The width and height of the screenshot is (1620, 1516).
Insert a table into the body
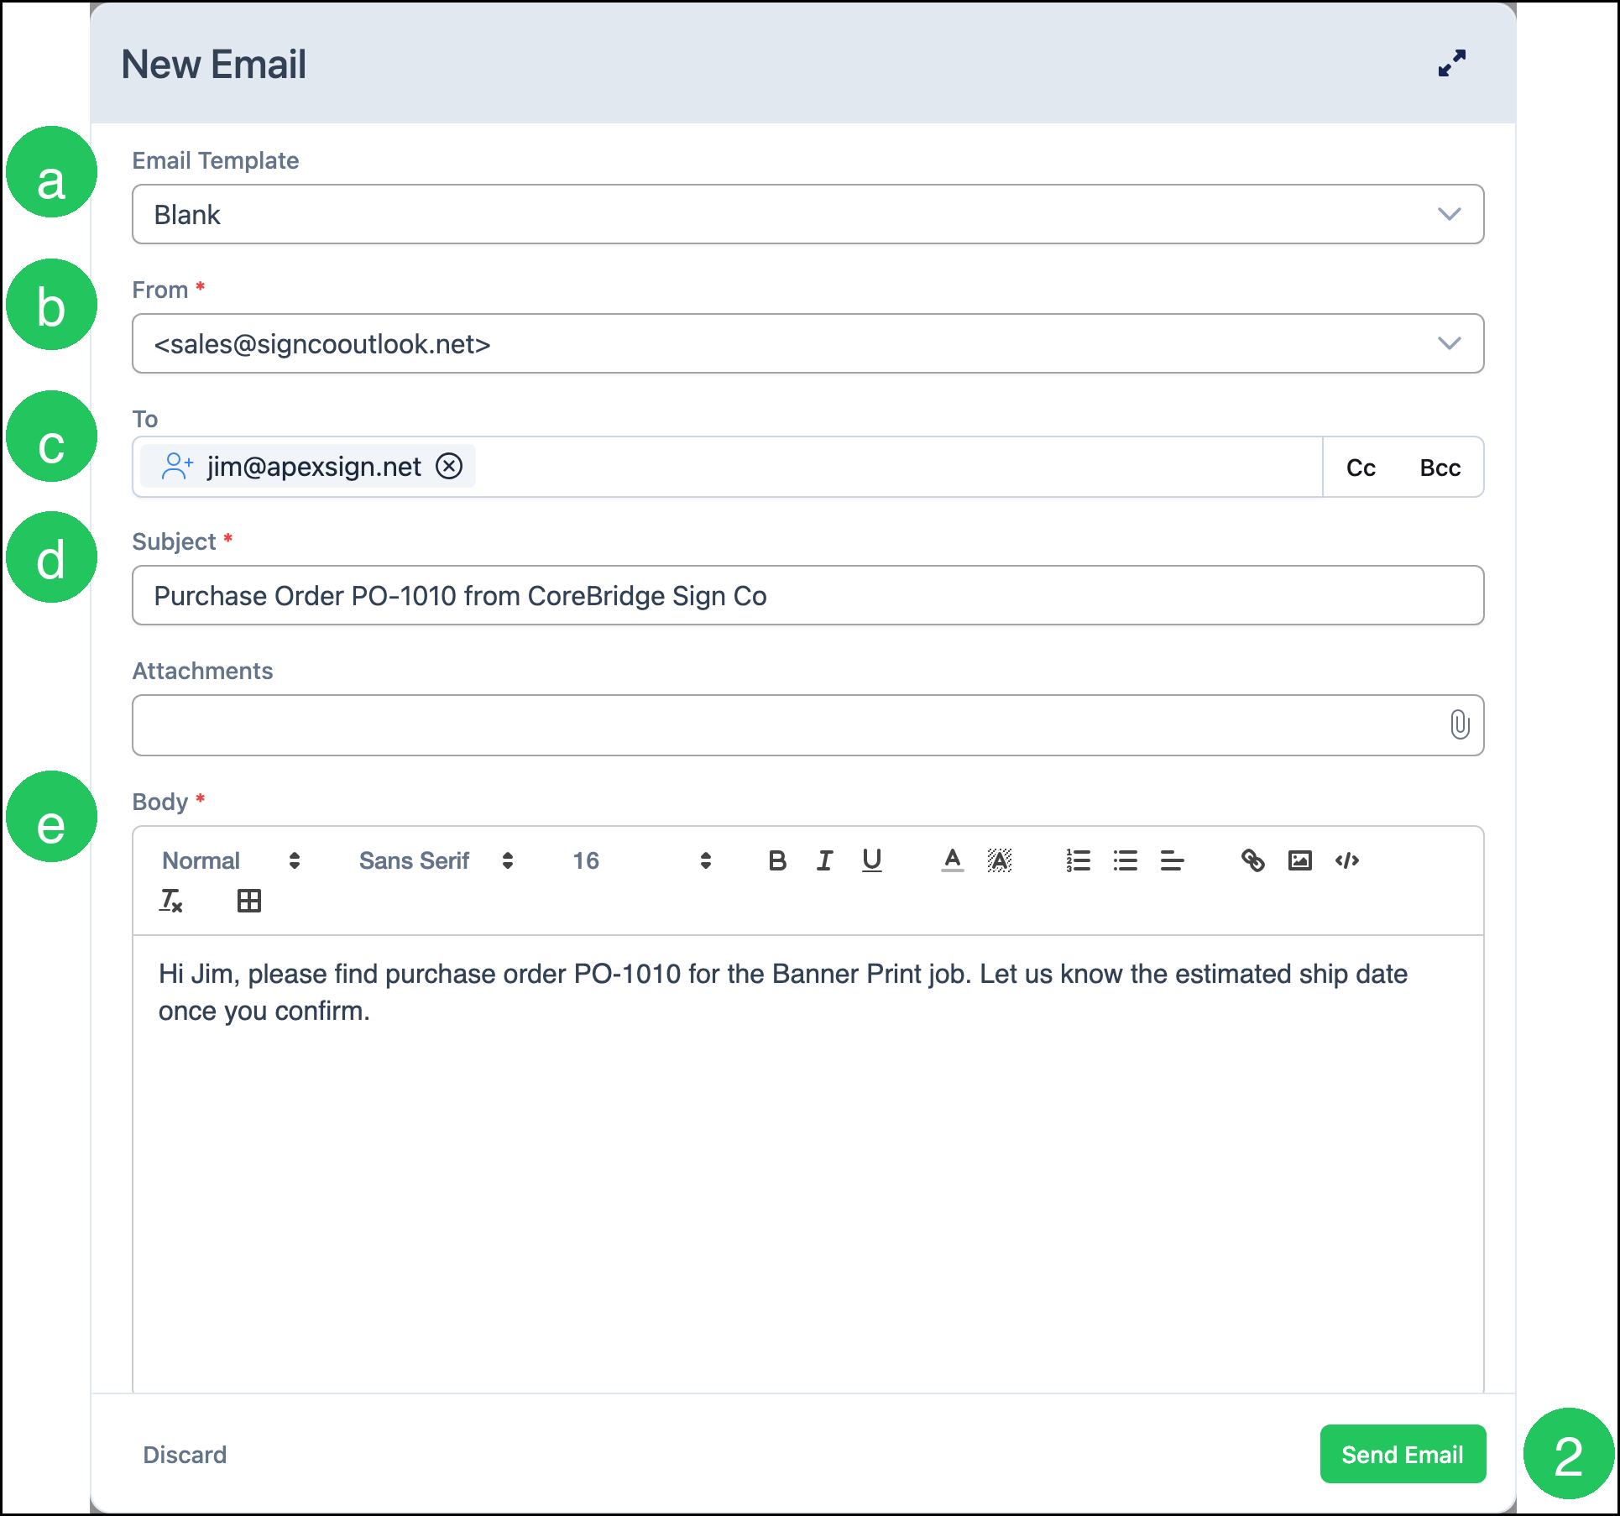click(249, 901)
